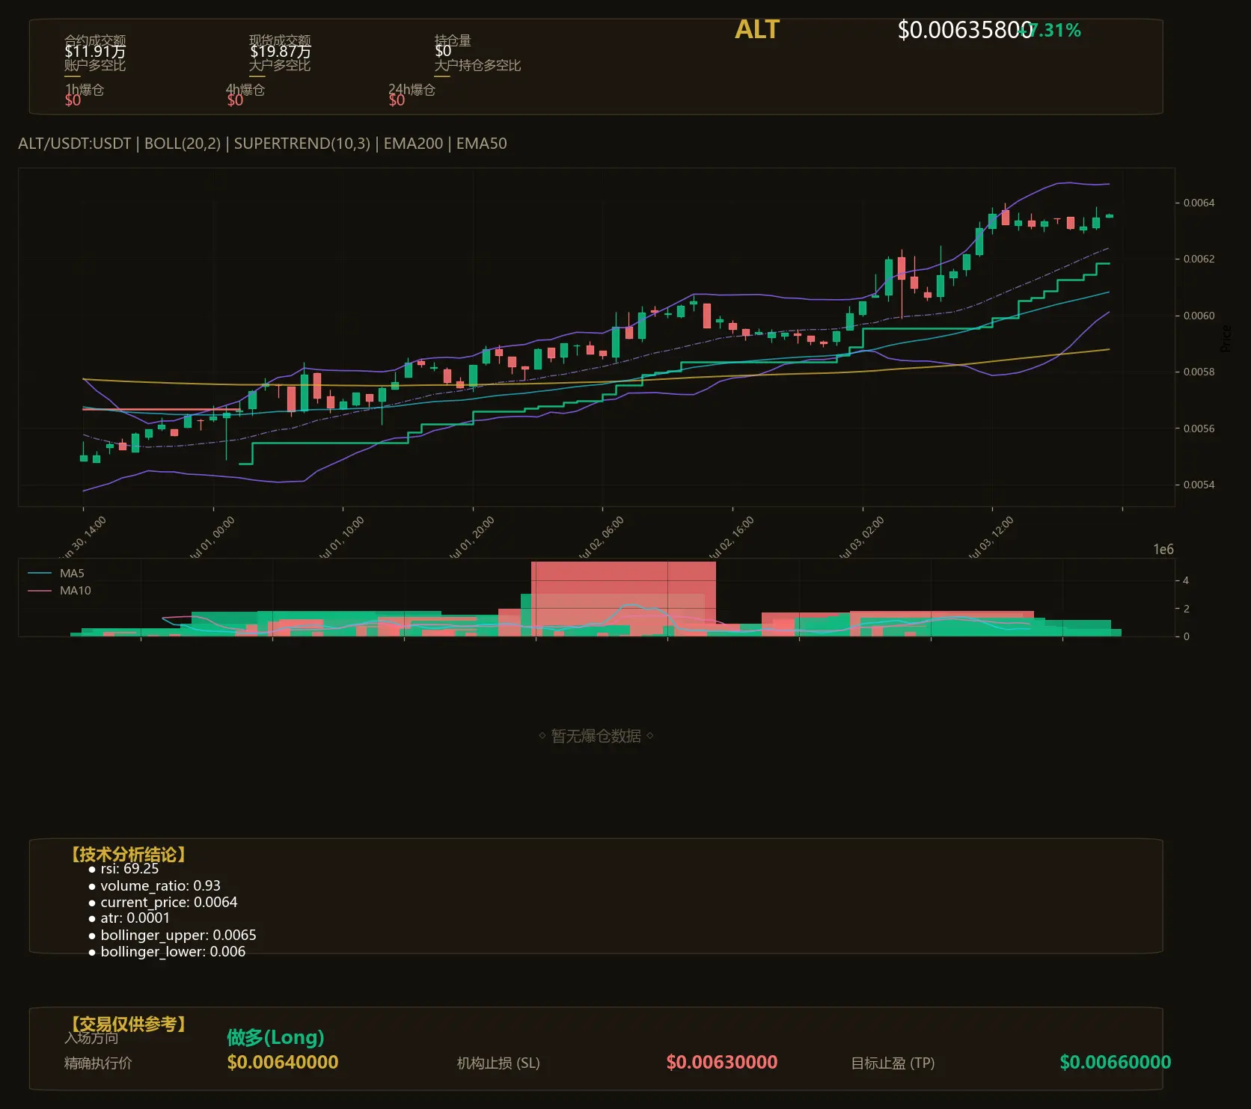Click the Jul 01, 10:00 time axis label
Screen dimensions: 1251x1109
coord(341,538)
